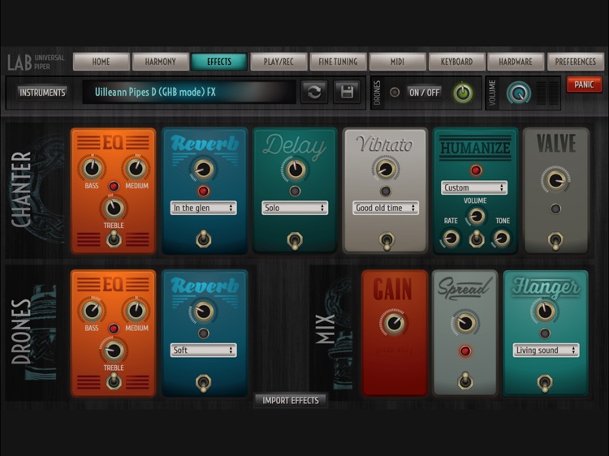Flip the Vibrato pedal footswitch
This screenshot has height=456, width=609.
387,240
